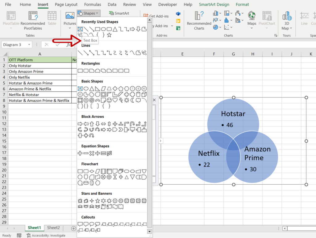
Task: Switch to the SmartArt Design ribbon tab
Action: (214, 4)
